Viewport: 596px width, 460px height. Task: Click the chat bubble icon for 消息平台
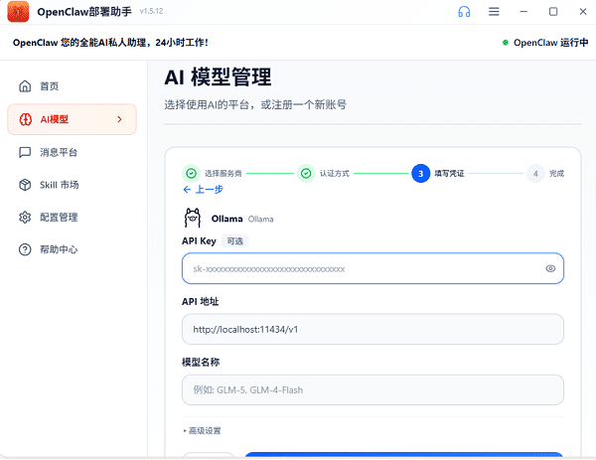pyautogui.click(x=25, y=152)
